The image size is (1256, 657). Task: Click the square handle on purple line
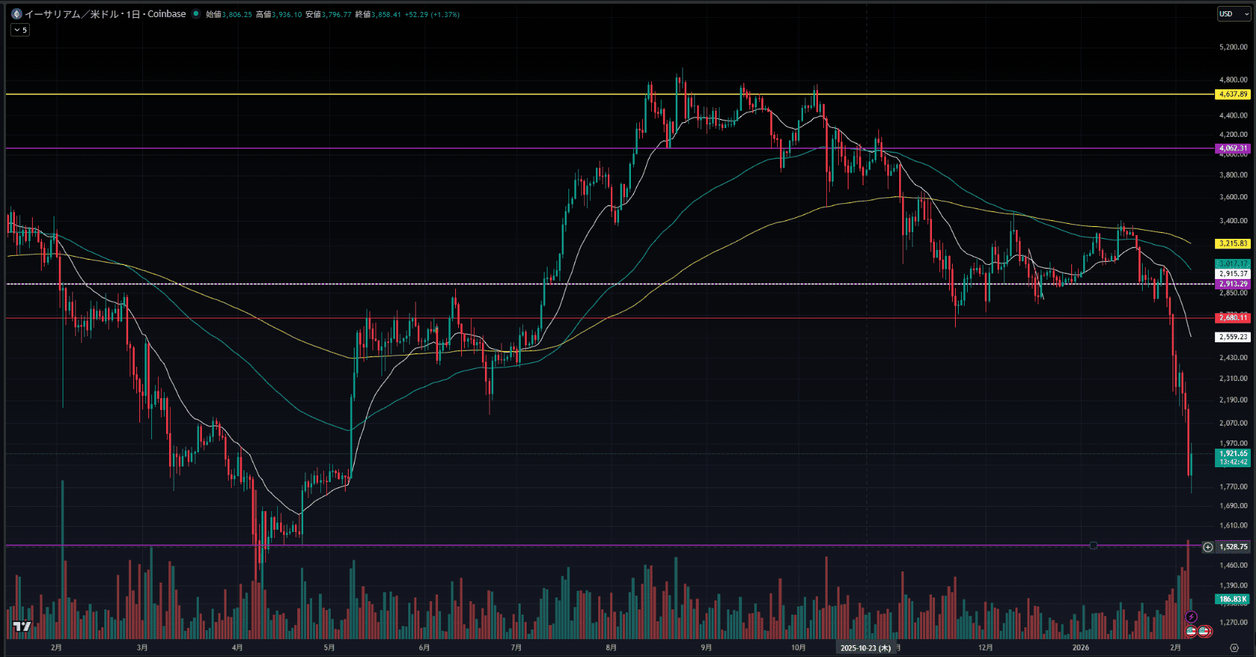(x=1094, y=546)
